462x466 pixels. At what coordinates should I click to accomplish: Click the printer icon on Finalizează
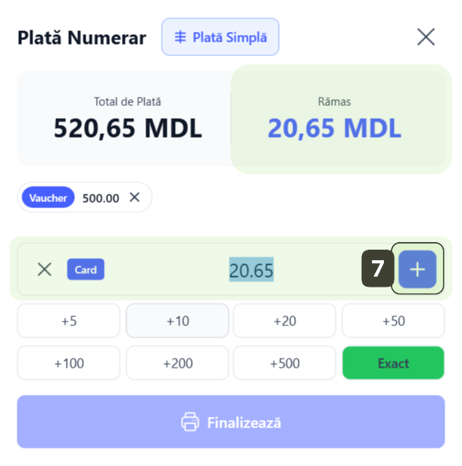tap(190, 422)
